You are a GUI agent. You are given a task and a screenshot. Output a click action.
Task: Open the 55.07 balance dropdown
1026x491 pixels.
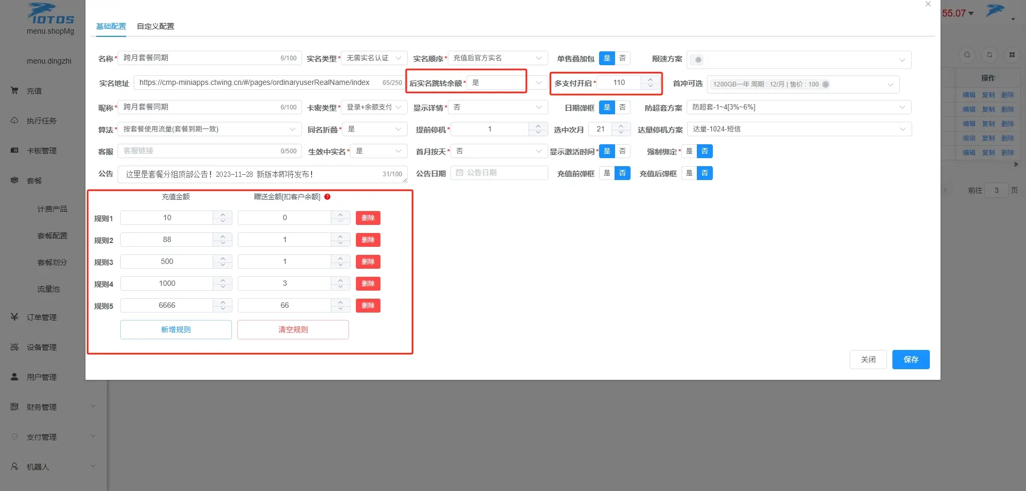tap(958, 13)
